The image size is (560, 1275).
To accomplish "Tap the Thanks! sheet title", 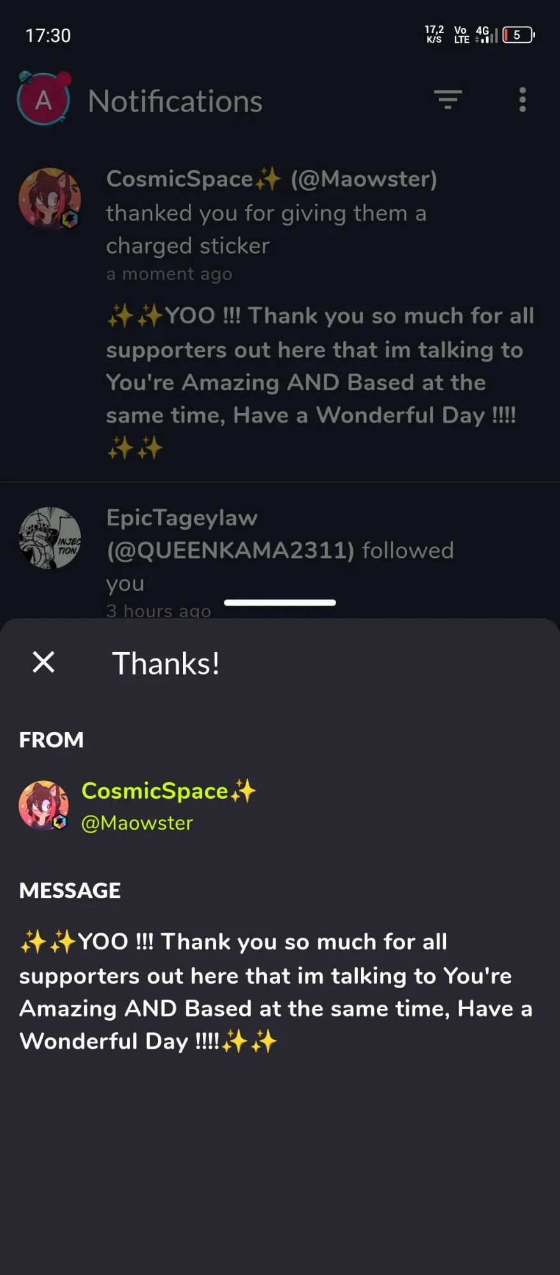I will pos(166,663).
